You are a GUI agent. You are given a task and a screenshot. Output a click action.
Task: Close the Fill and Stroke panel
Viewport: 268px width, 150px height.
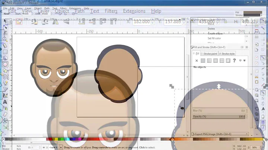click(x=247, y=47)
